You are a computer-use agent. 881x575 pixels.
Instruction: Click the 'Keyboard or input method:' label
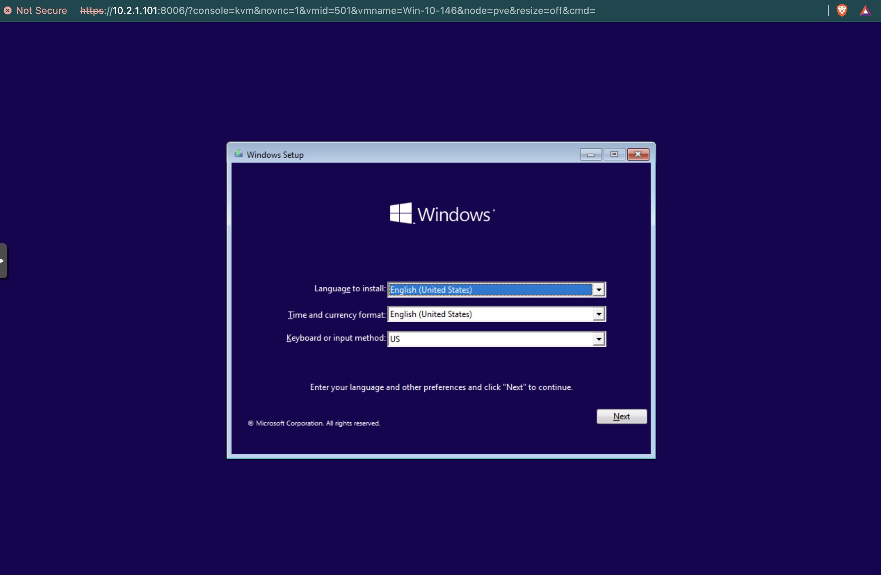336,338
